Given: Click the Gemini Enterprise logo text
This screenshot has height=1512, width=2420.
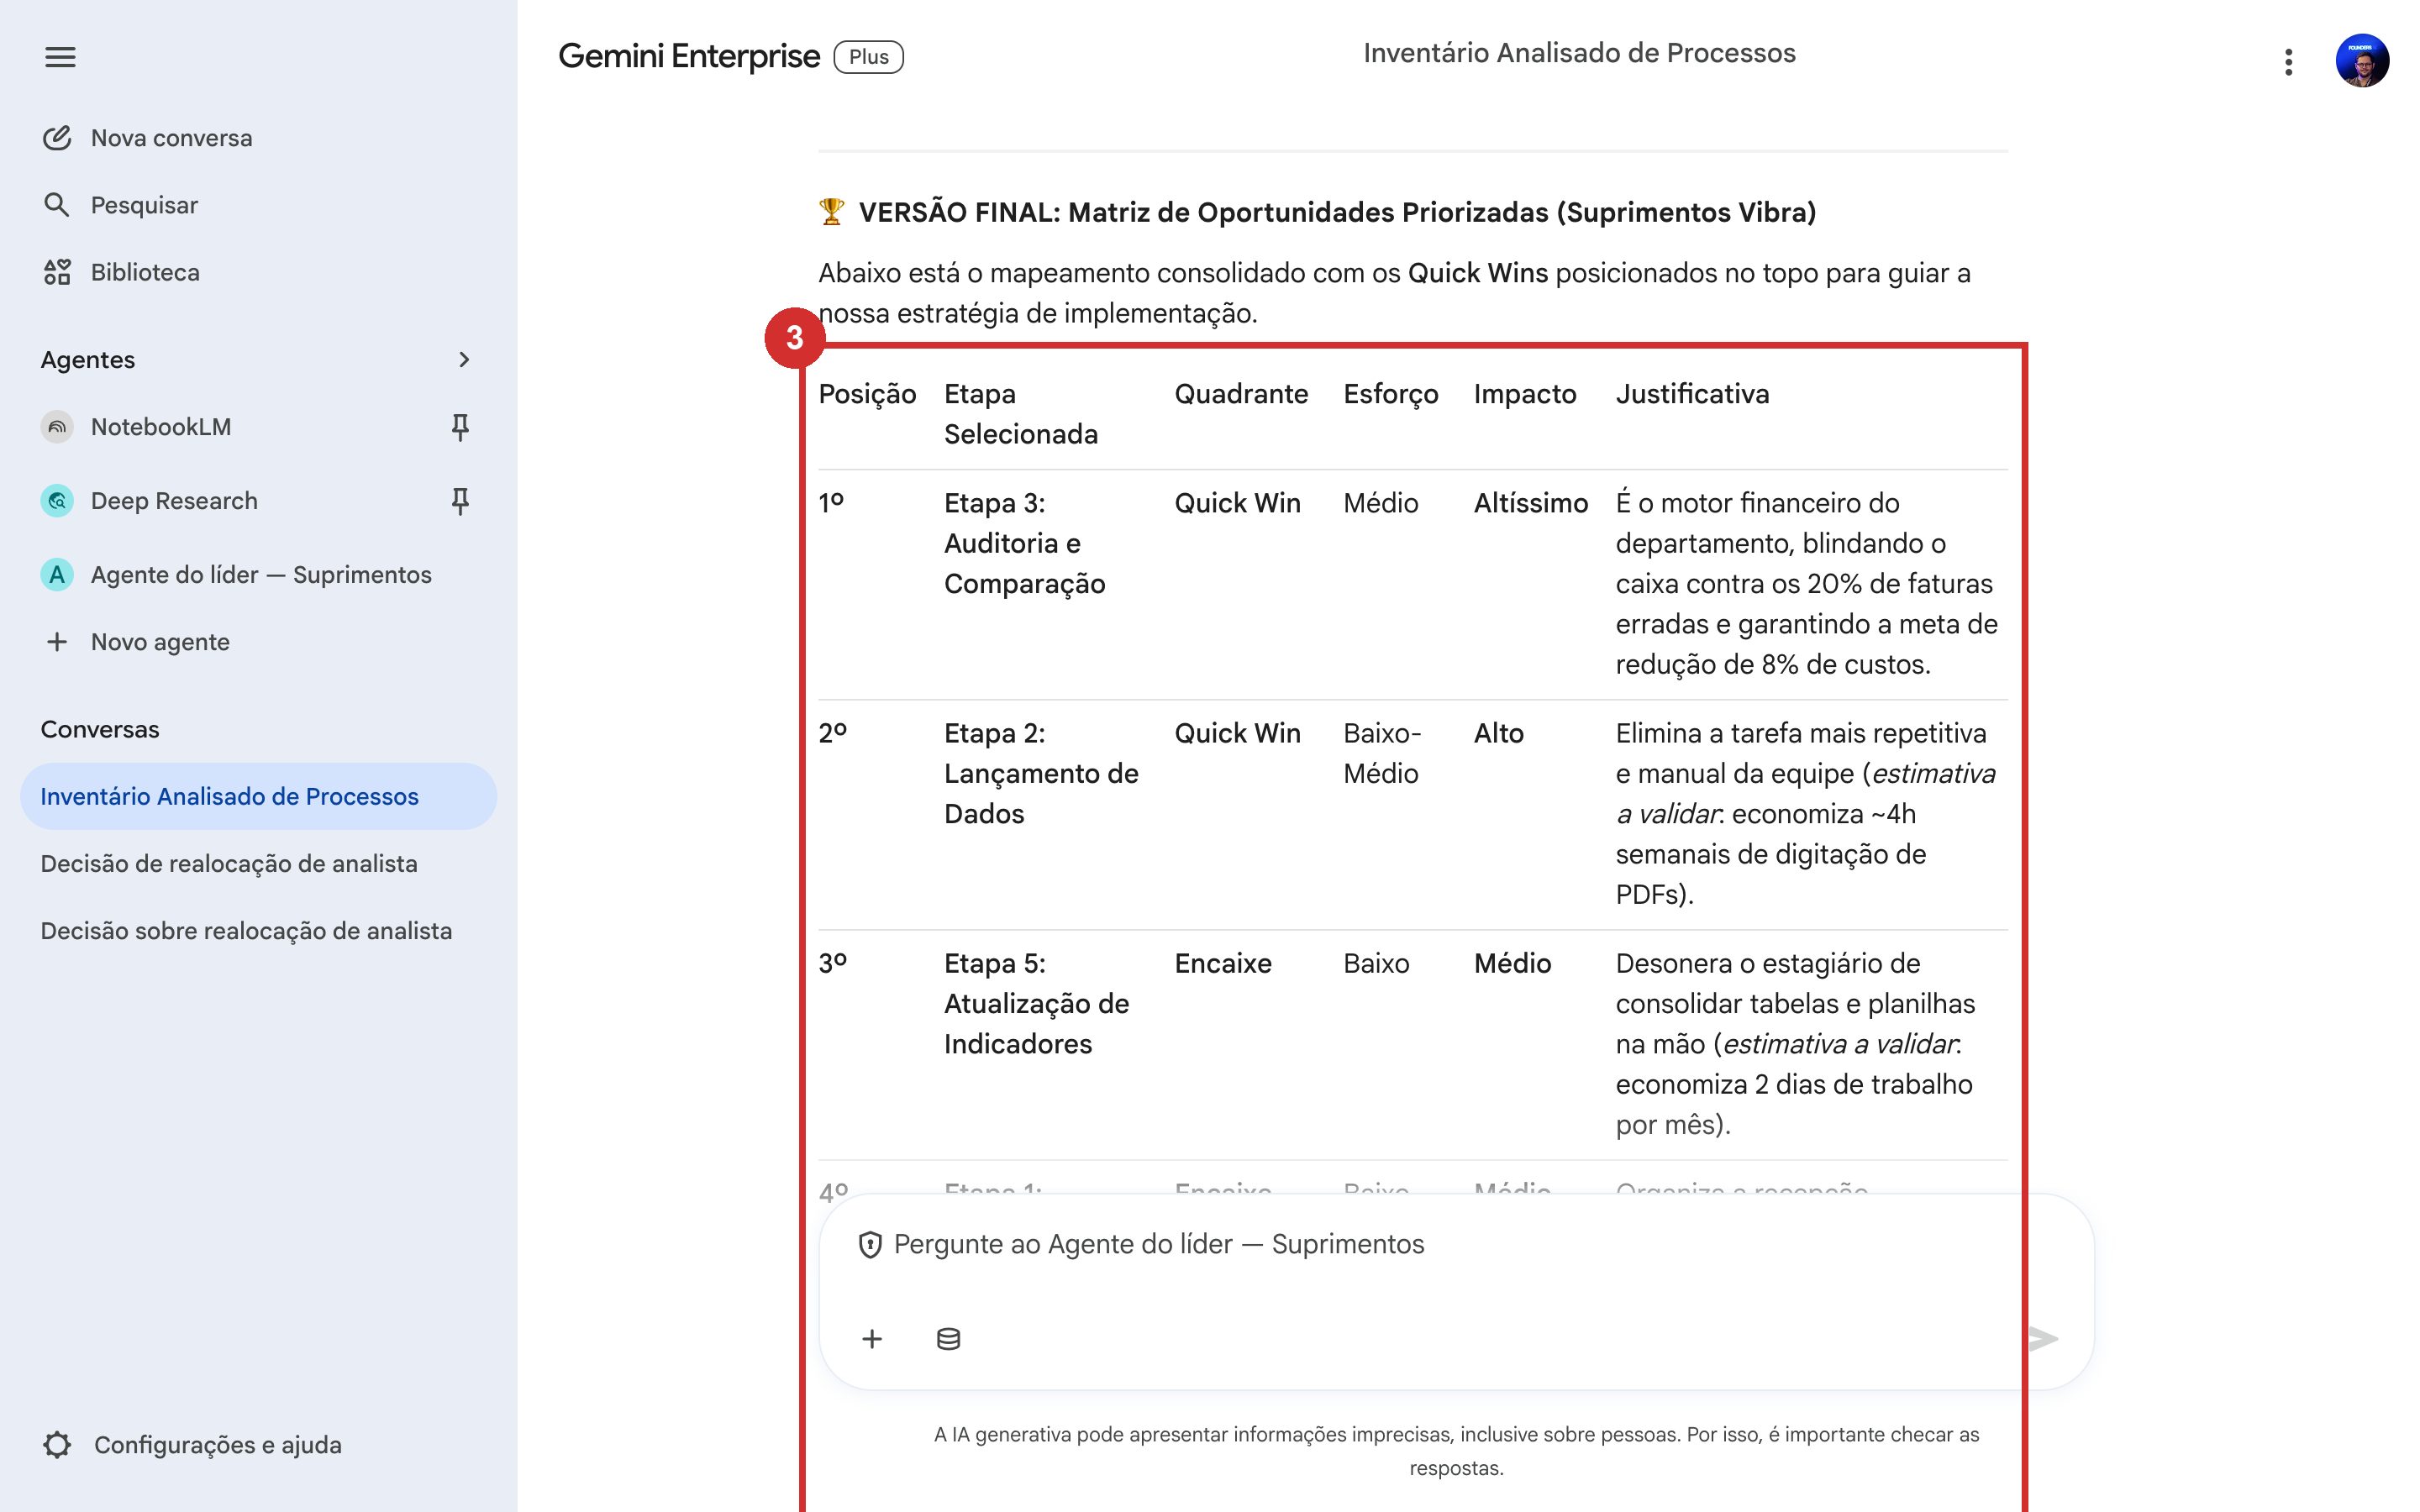Looking at the screenshot, I should click(x=689, y=57).
